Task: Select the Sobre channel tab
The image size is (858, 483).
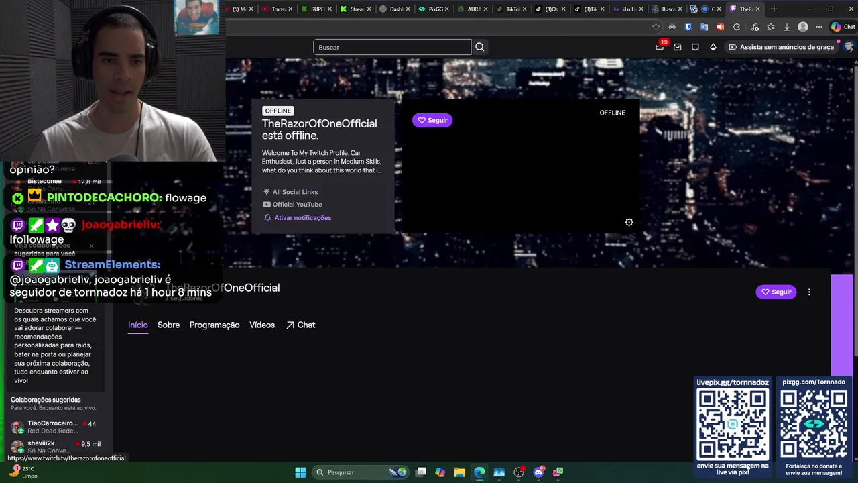Action: (x=168, y=325)
